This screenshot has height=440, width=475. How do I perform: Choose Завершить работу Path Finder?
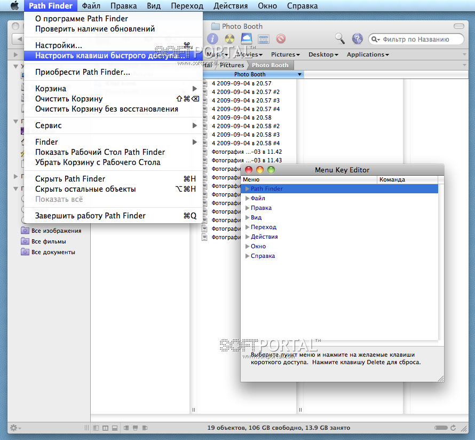click(113, 216)
